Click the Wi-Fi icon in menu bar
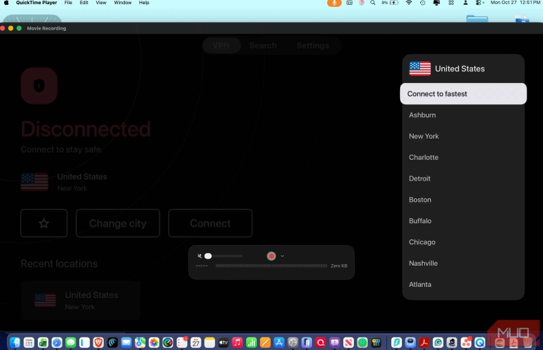This screenshot has height=350, width=543. (x=409, y=3)
